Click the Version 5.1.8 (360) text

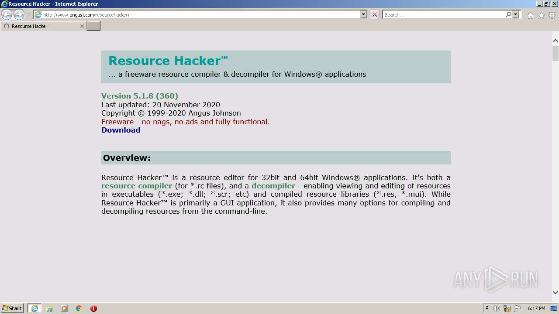click(140, 96)
